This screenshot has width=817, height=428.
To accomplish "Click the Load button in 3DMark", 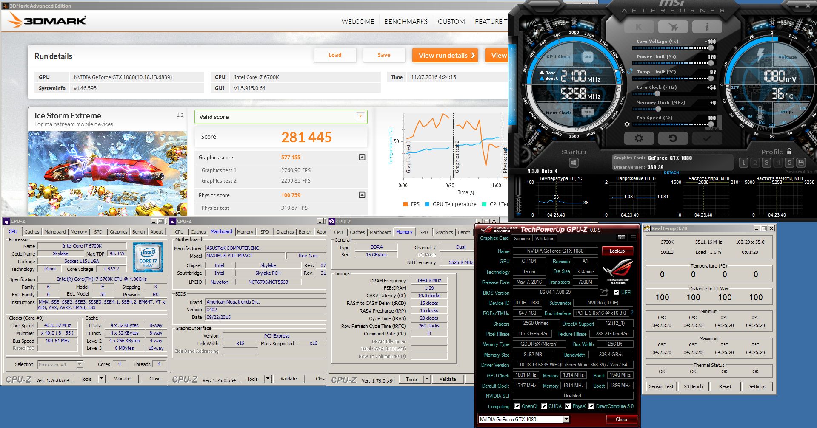I will pyautogui.click(x=335, y=55).
